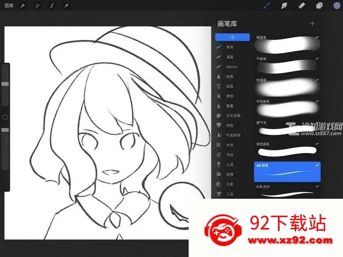Click the 画笔库 panel title
The height and width of the screenshot is (257, 343).
(227, 23)
